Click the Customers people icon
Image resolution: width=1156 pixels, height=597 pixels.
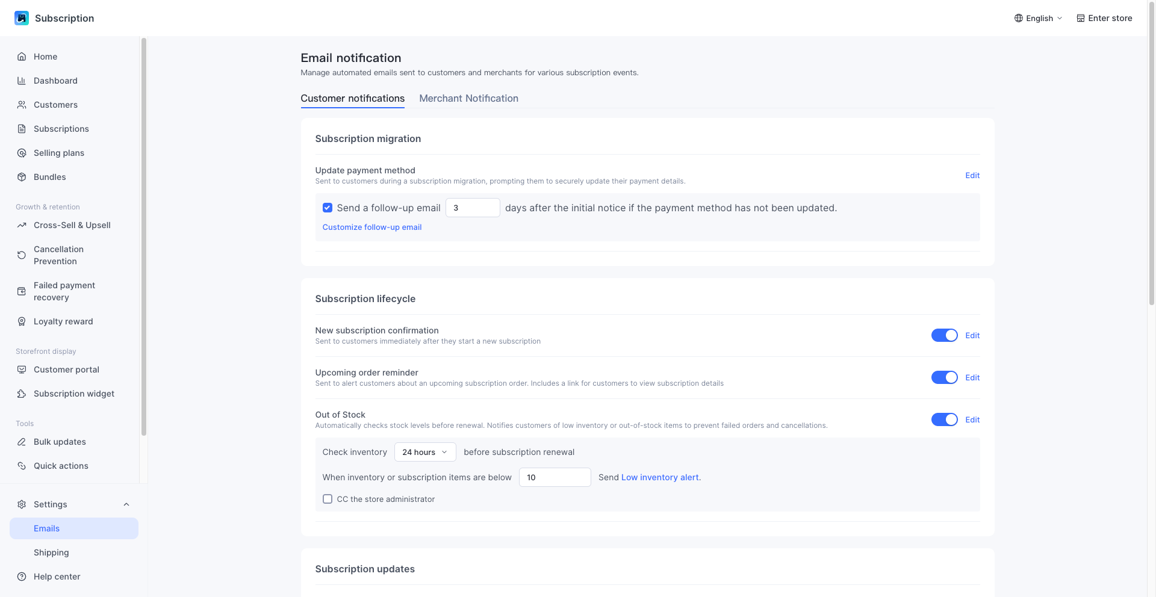tap(22, 105)
